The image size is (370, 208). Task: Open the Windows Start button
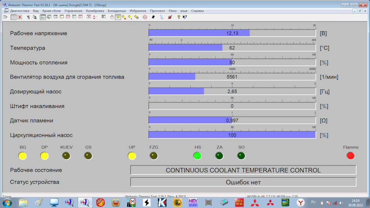tap(7, 203)
